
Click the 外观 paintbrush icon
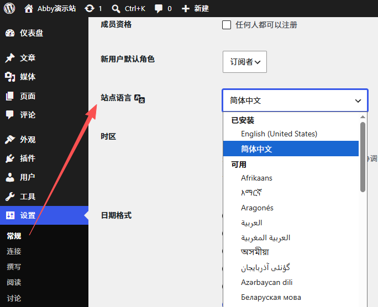click(x=10, y=139)
